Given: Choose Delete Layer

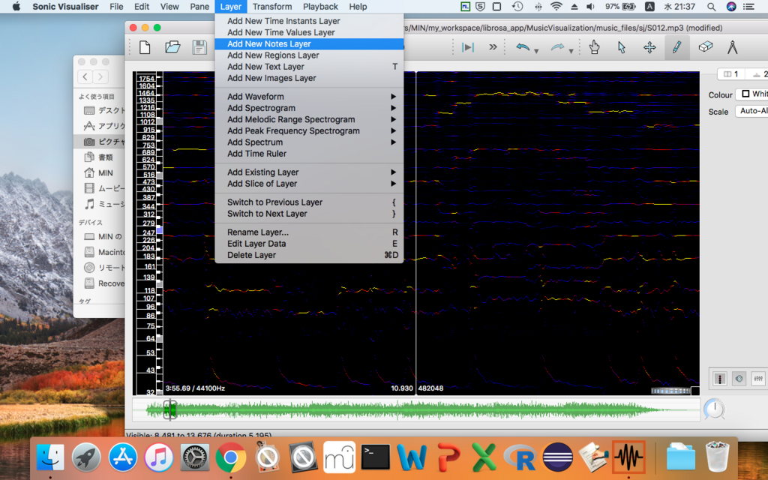Looking at the screenshot, I should [x=309, y=255].
